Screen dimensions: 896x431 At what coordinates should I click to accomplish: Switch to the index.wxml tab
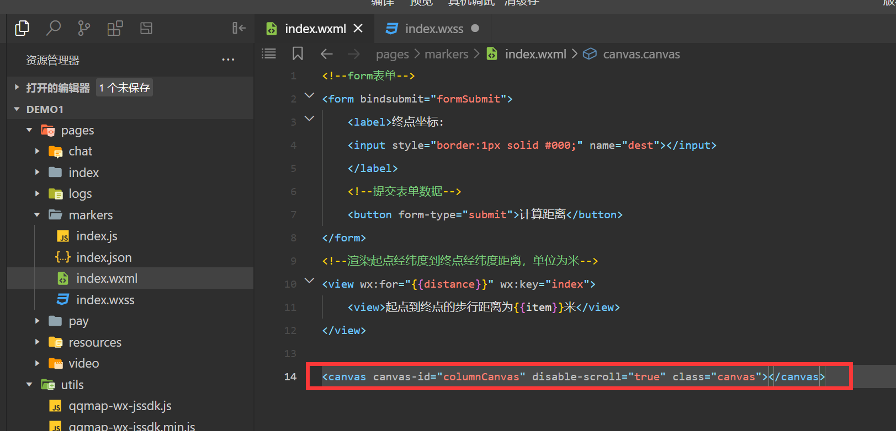click(x=315, y=29)
